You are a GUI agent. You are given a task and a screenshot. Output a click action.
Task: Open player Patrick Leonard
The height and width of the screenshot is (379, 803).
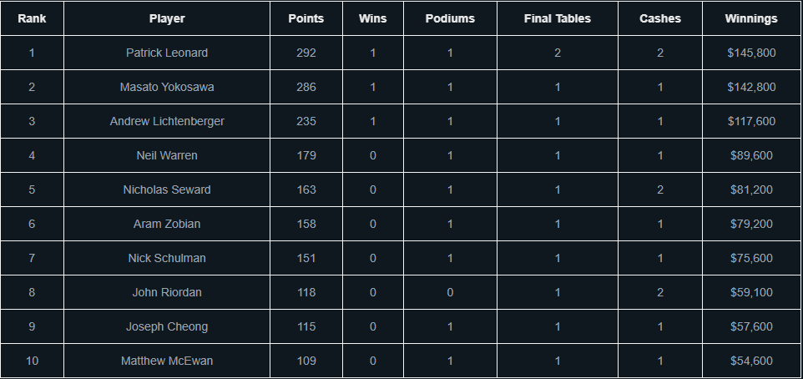[167, 53]
